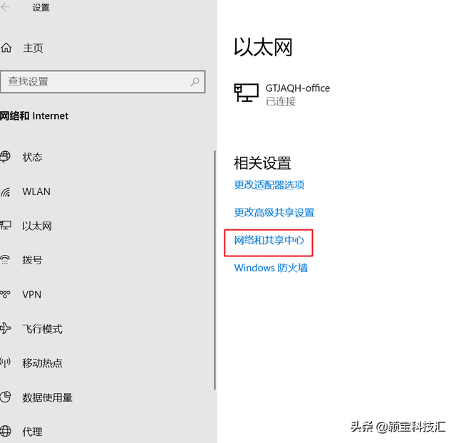The height and width of the screenshot is (443, 456).
Task: Open 代理 settings page
Action: pyautogui.click(x=33, y=432)
